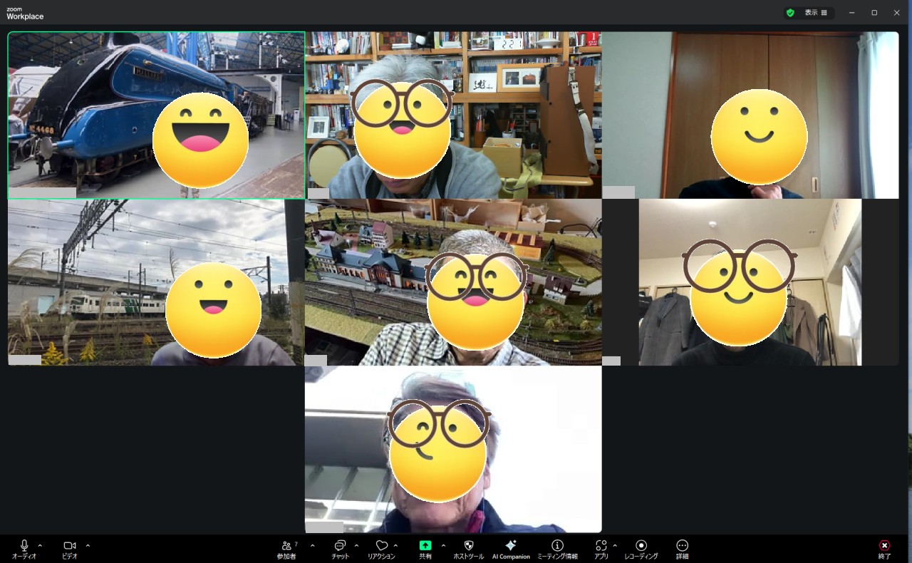The image size is (912, 563).
Task: Open ホストツール shield icon
Action: click(x=468, y=546)
